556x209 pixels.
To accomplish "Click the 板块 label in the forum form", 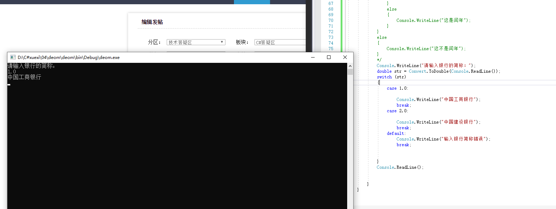I will (242, 42).
